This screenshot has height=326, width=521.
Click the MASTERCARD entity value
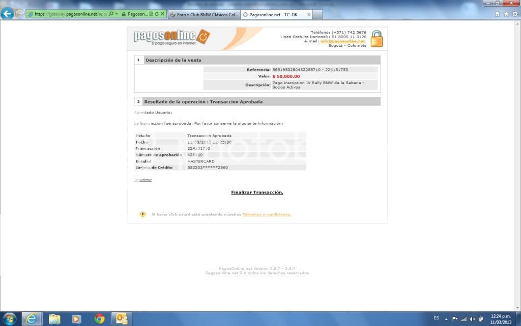click(200, 161)
